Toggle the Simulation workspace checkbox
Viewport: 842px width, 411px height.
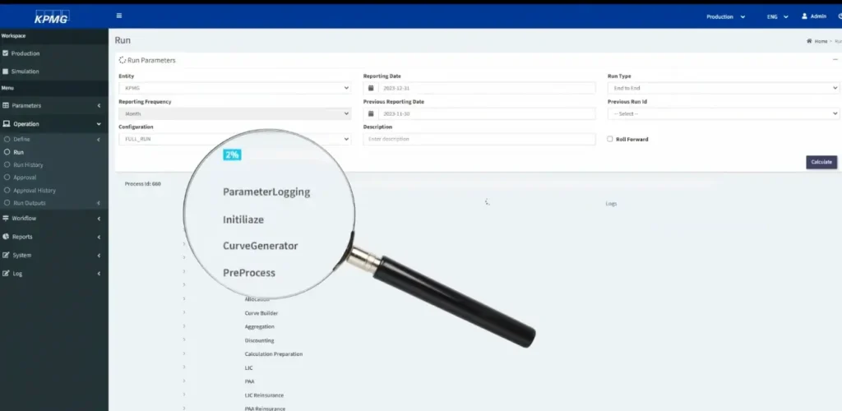point(6,72)
